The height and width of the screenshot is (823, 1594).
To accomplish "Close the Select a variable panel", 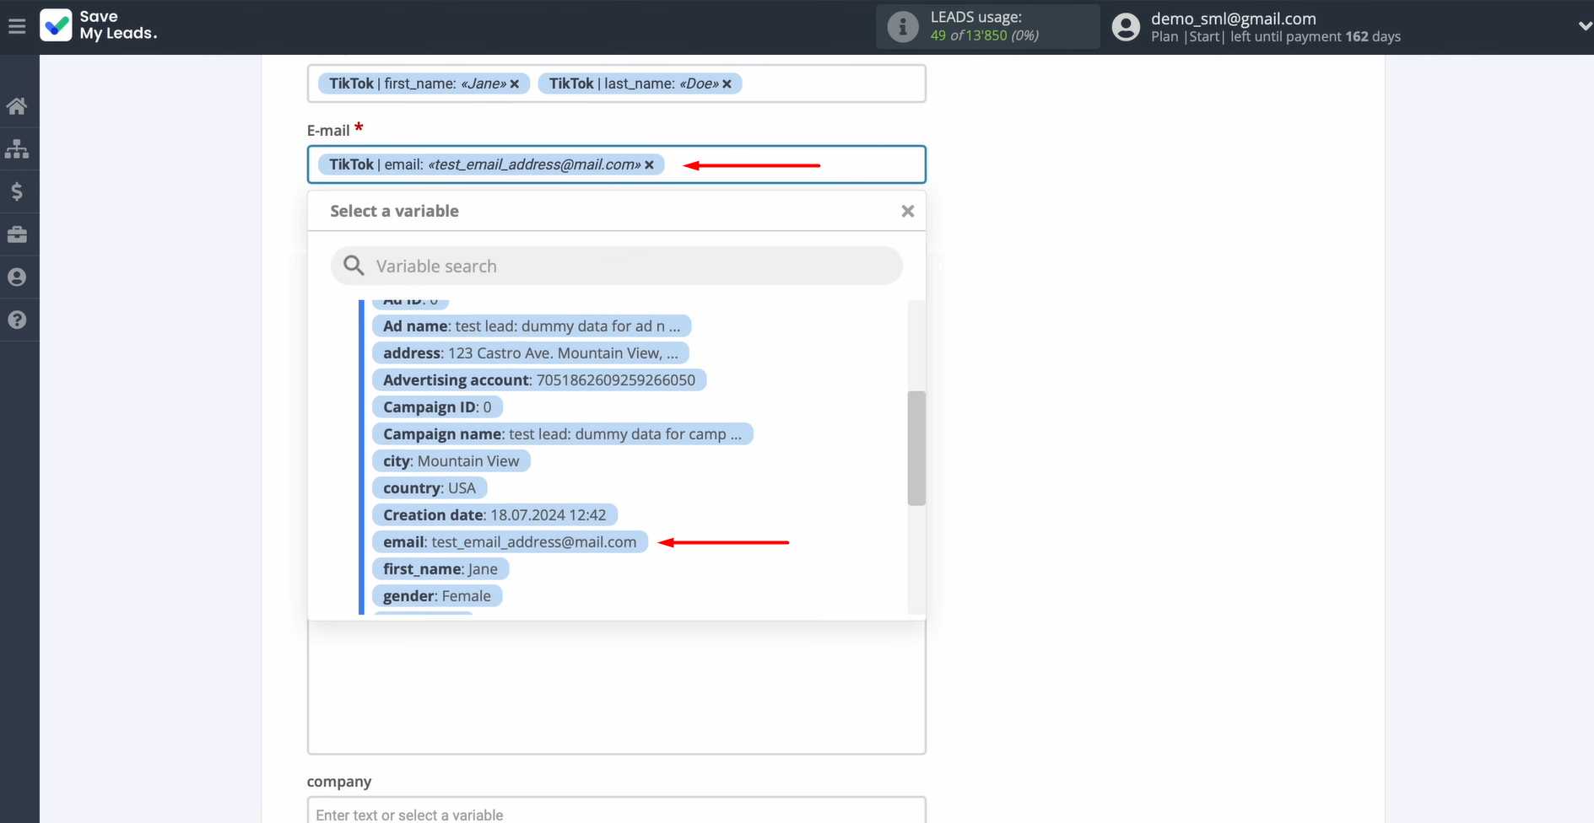I will (907, 212).
